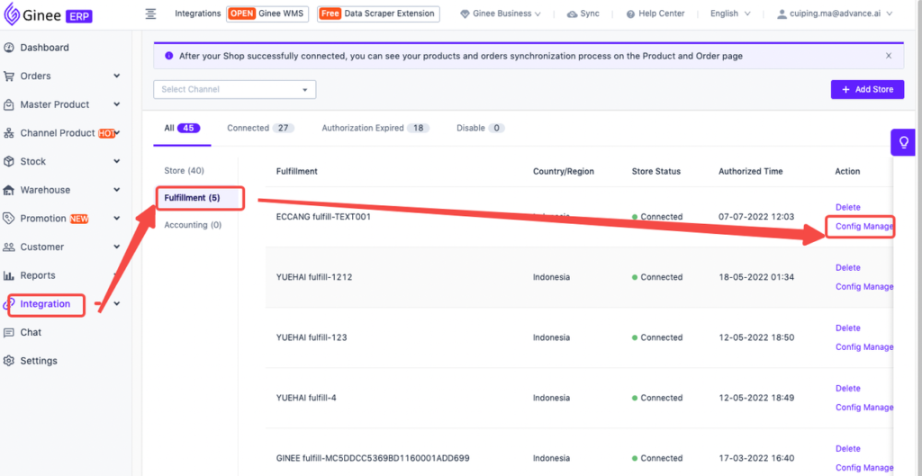Dismiss the synchronization notice banner
The height and width of the screenshot is (476, 922).
[889, 56]
